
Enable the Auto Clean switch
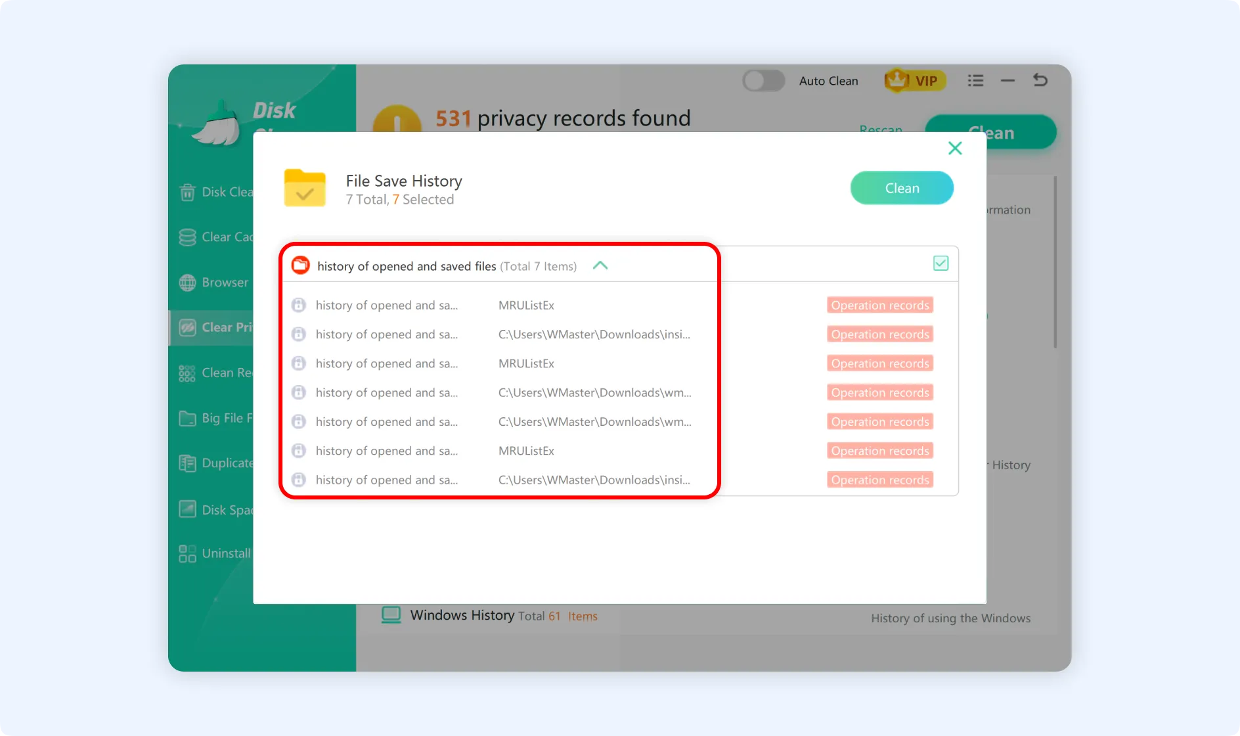763,80
